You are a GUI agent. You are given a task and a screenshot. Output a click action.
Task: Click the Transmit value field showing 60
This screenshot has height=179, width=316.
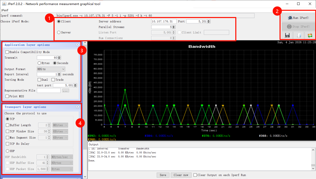[x=47, y=58]
